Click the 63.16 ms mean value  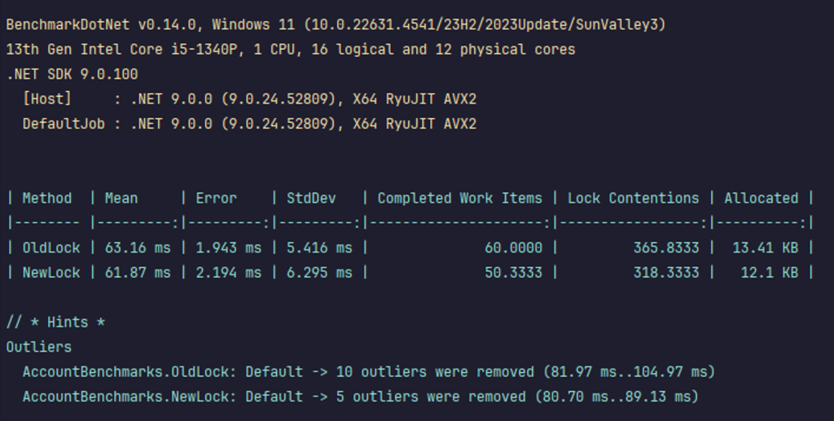[x=138, y=248]
